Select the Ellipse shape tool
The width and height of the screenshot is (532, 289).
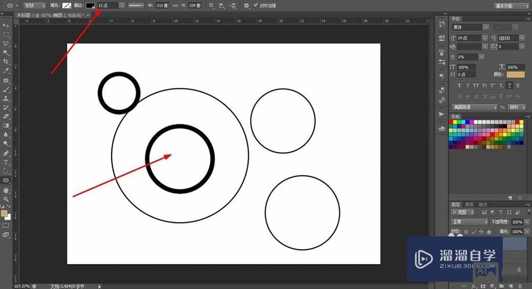click(6, 180)
